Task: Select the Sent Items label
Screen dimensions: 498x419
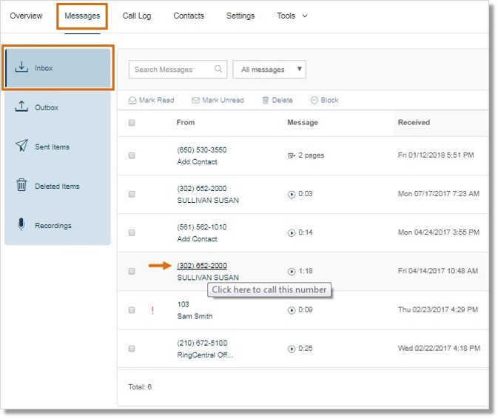Action: click(x=52, y=147)
